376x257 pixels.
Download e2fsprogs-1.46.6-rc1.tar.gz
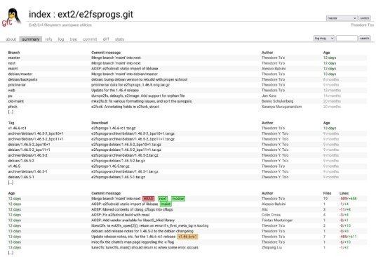[x=113, y=128]
